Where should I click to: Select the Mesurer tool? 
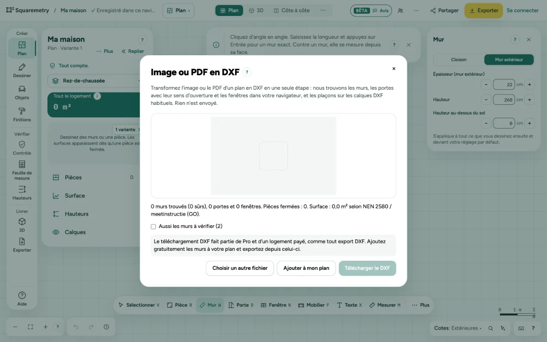385,305
